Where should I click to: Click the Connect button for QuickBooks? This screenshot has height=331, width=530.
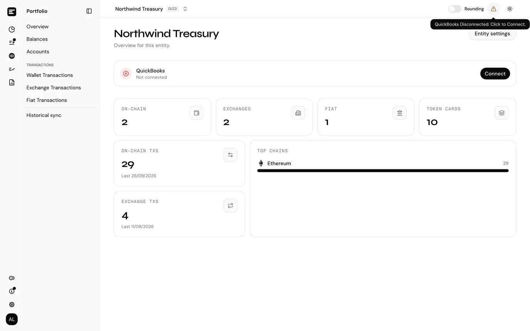(495, 74)
